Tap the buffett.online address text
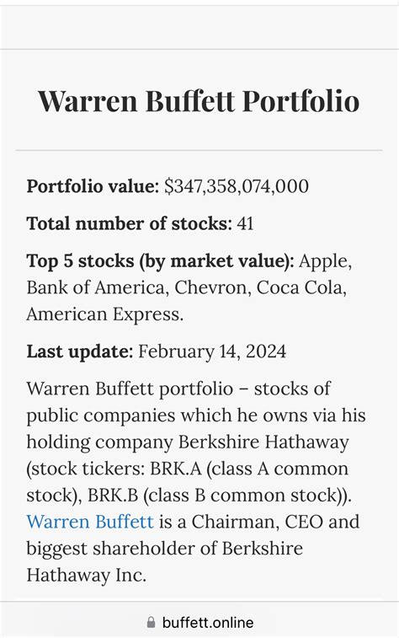 (208, 622)
